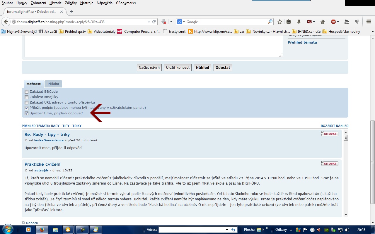This screenshot has height=234, width=375.
Task: Click the search magnifier in Google box
Action: [x=270, y=22]
